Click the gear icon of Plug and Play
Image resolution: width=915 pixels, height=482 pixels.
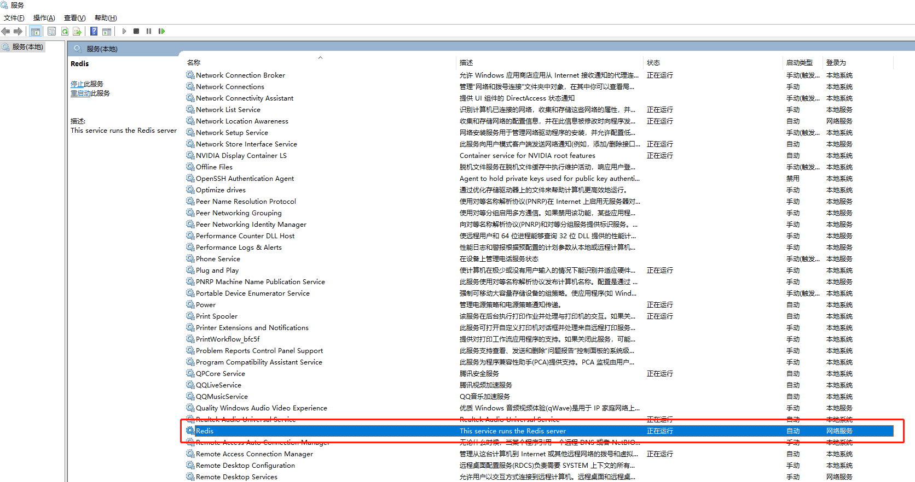click(190, 270)
